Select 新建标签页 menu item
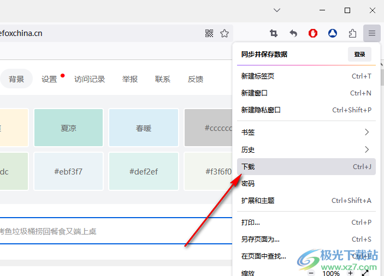The width and height of the screenshot is (384, 276). 306,76
